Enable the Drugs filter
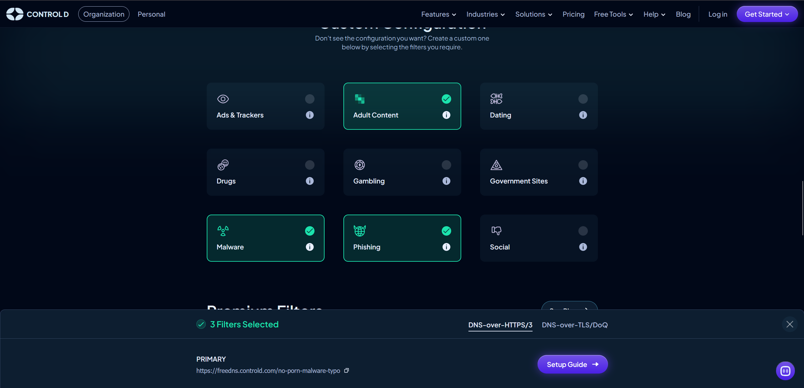The height and width of the screenshot is (388, 804). click(x=309, y=165)
